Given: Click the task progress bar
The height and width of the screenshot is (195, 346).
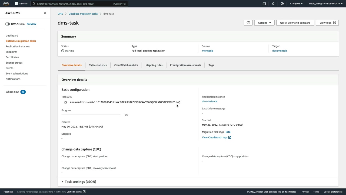Looking at the screenshot, I should point(91,115).
